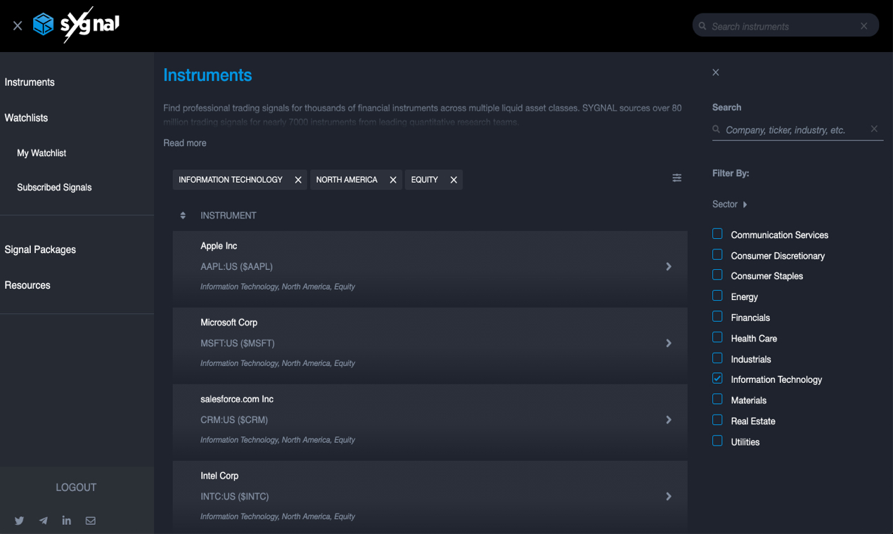
Task: Check the Financials sector checkbox
Action: (x=717, y=316)
